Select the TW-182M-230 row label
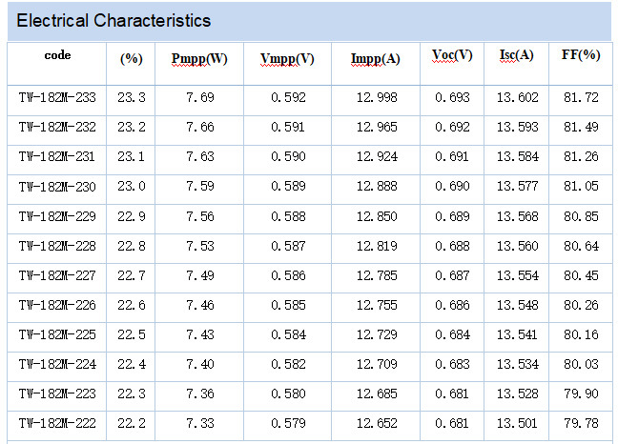Viewport: 618px width, 444px height. 57,187
